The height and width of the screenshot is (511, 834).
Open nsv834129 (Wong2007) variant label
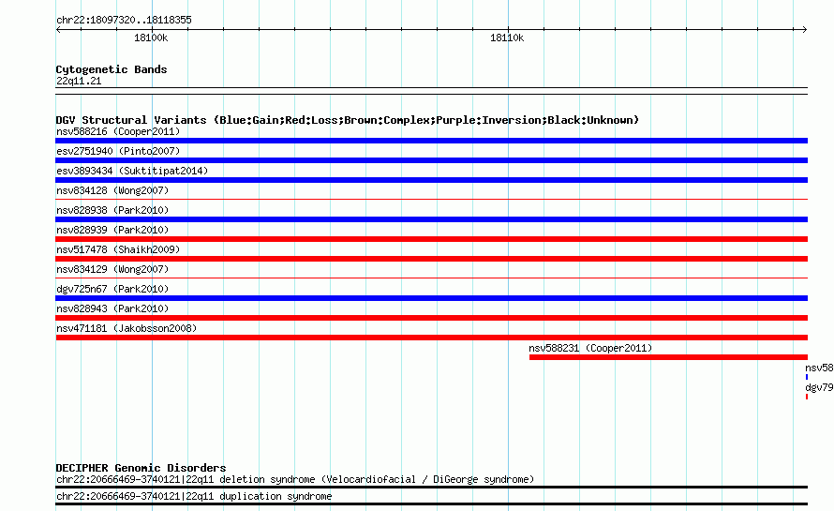click(112, 269)
